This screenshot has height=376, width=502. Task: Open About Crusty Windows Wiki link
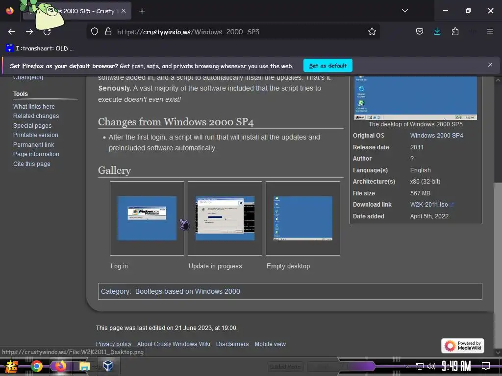(x=174, y=344)
